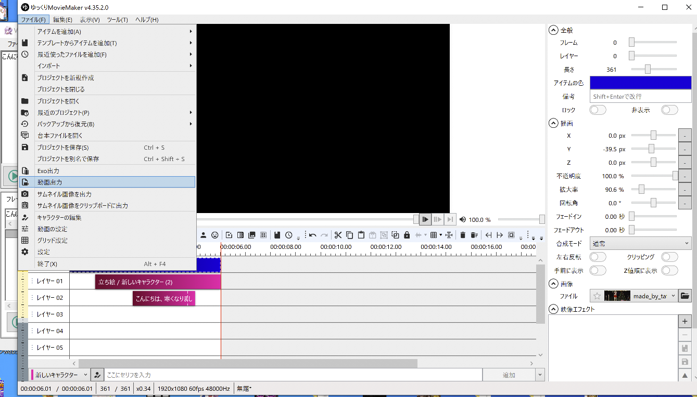Open the 合成モード dropdown
The width and height of the screenshot is (697, 397).
[640, 243]
